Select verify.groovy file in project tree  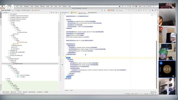pyautogui.click(x=15, y=49)
